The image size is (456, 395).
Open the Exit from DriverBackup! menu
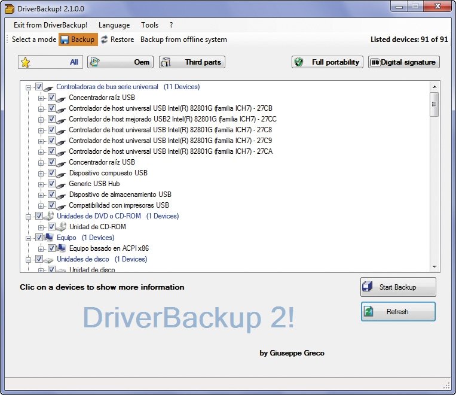50,25
